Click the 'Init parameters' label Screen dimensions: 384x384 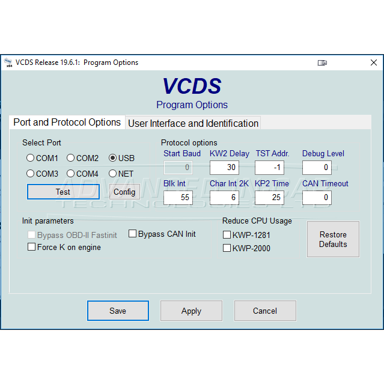click(47, 221)
